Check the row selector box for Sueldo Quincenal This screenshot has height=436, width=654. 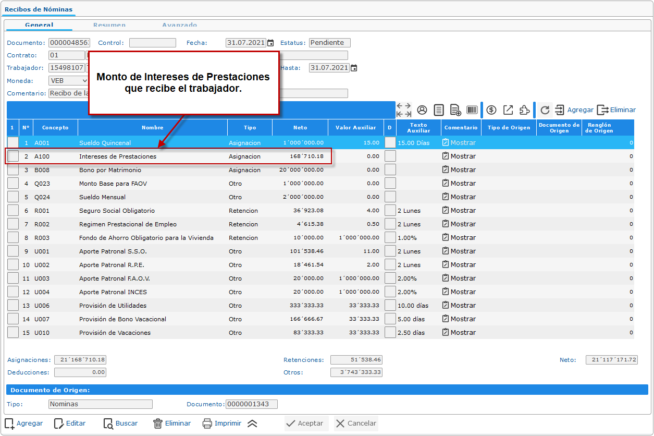(x=13, y=143)
